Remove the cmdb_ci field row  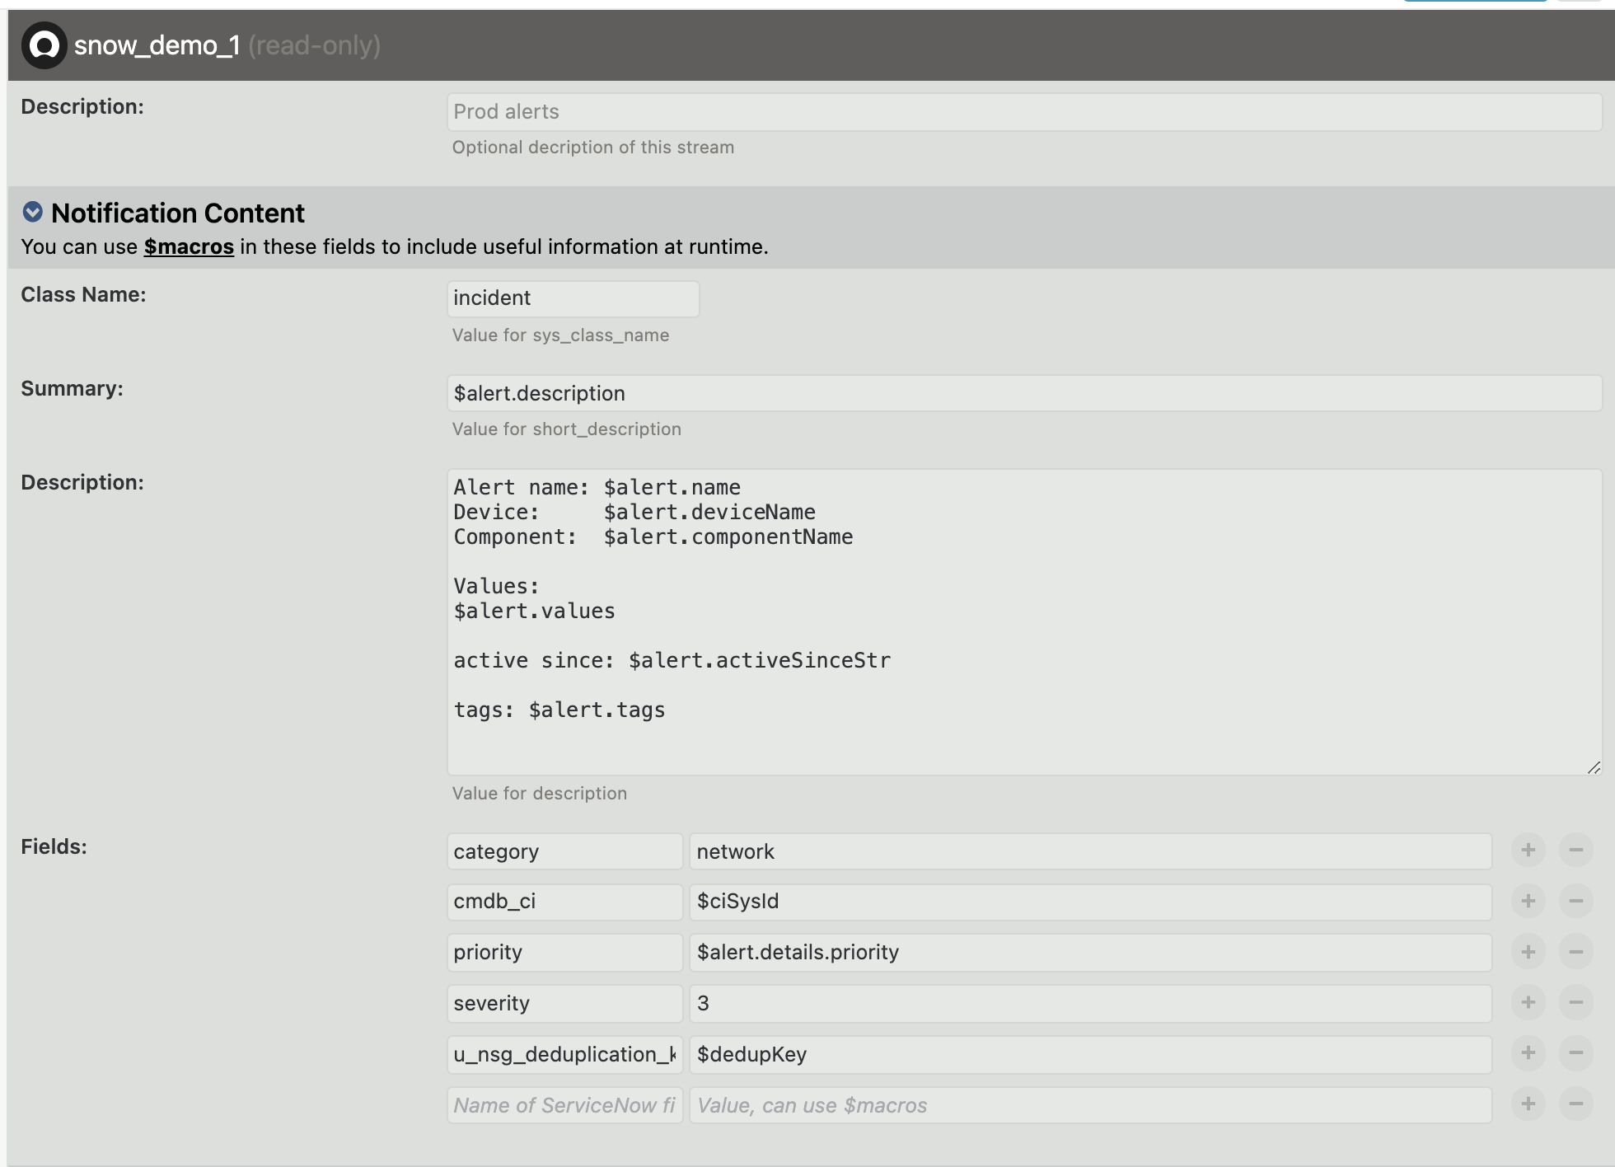pyautogui.click(x=1575, y=901)
